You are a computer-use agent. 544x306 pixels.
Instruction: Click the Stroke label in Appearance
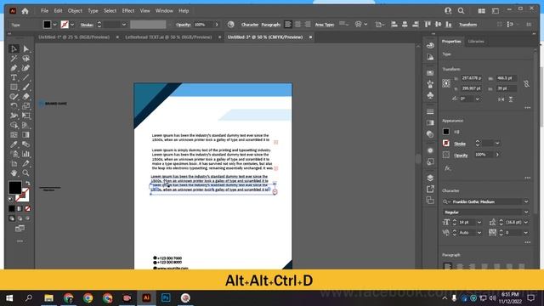(460, 144)
